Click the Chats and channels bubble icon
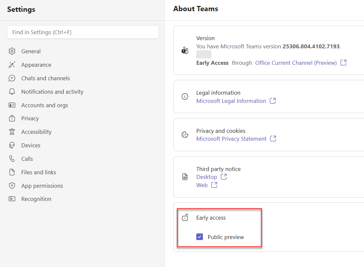 12,78
